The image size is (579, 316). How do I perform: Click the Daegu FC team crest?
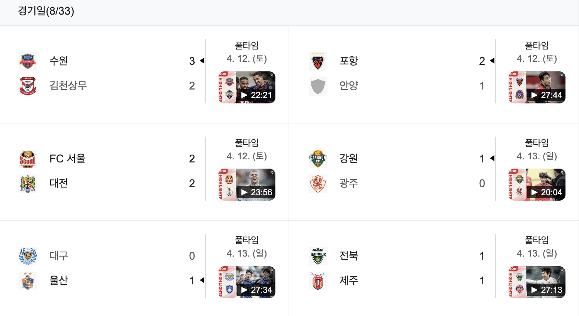pyautogui.click(x=28, y=256)
